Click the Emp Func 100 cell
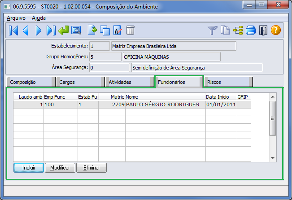This screenshot has width=292, height=200. coord(61,104)
